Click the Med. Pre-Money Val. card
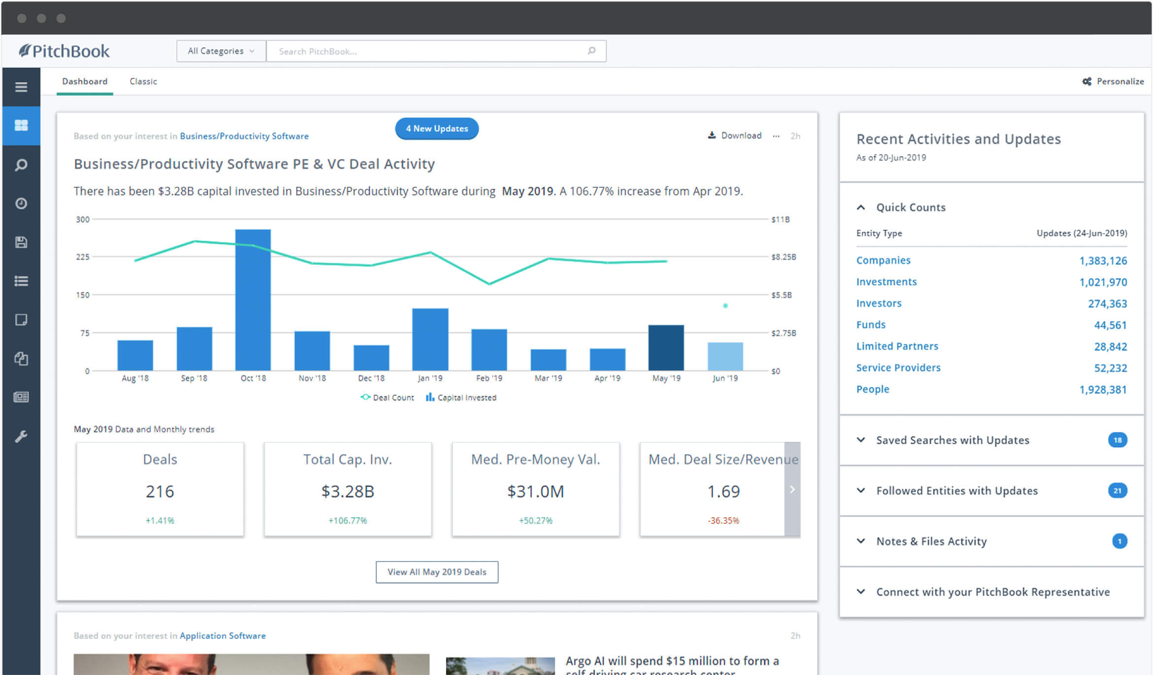Image resolution: width=1153 pixels, height=675 pixels. [x=536, y=489]
